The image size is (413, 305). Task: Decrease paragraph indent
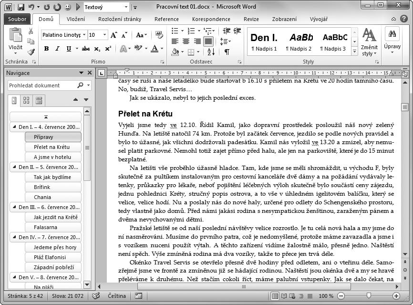click(x=226, y=31)
